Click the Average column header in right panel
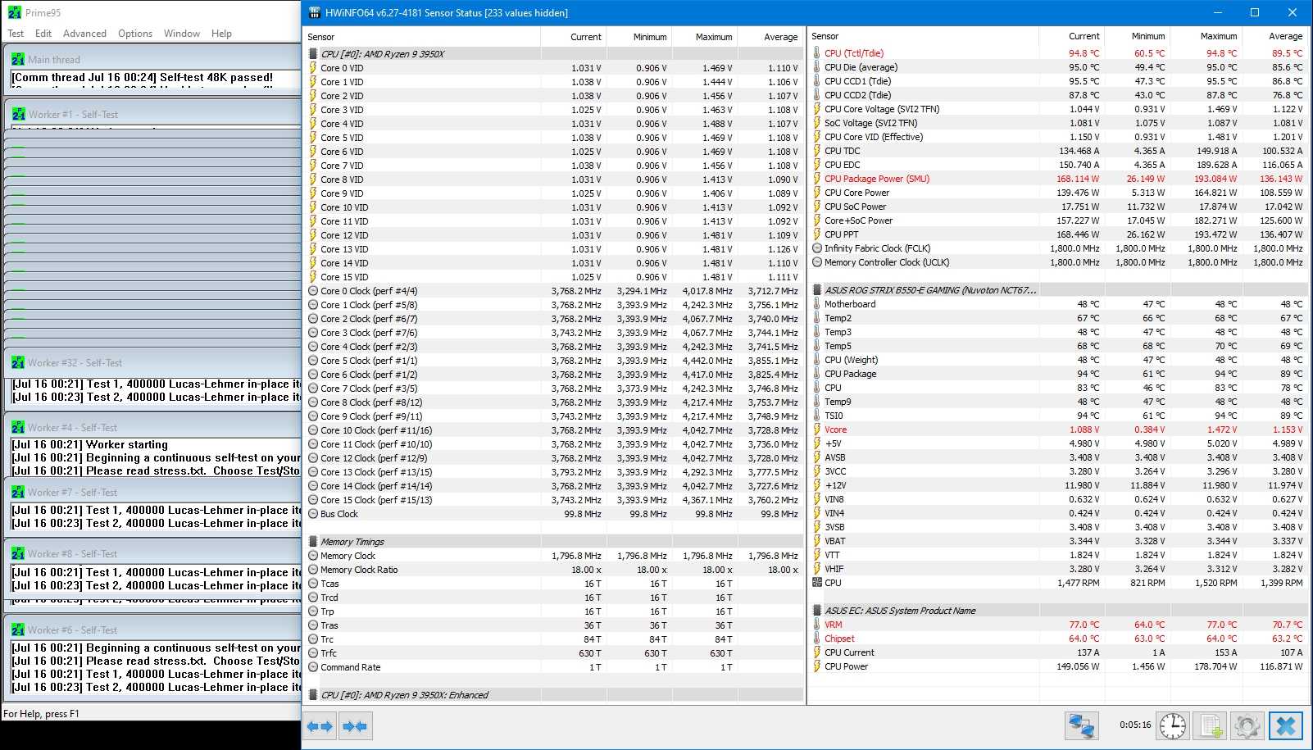This screenshot has width=1313, height=750. click(x=1284, y=36)
